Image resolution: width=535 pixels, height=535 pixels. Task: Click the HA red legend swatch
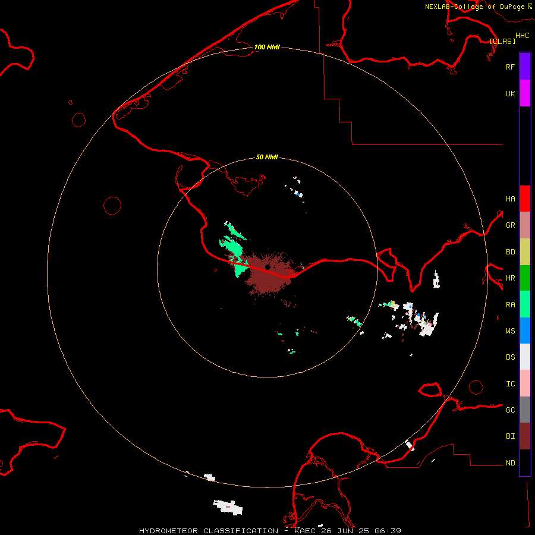pos(525,199)
